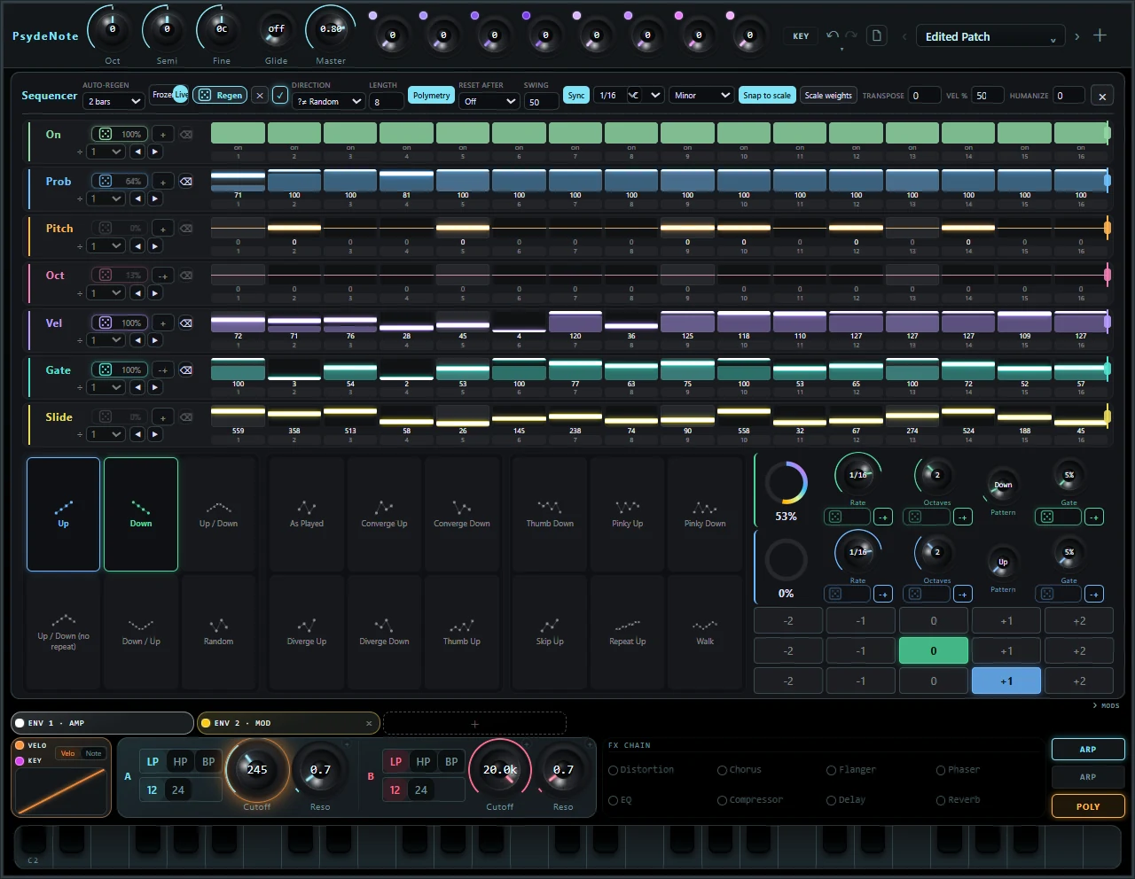Click the Master volume knob
This screenshot has width=1135, height=879.
(x=331, y=30)
